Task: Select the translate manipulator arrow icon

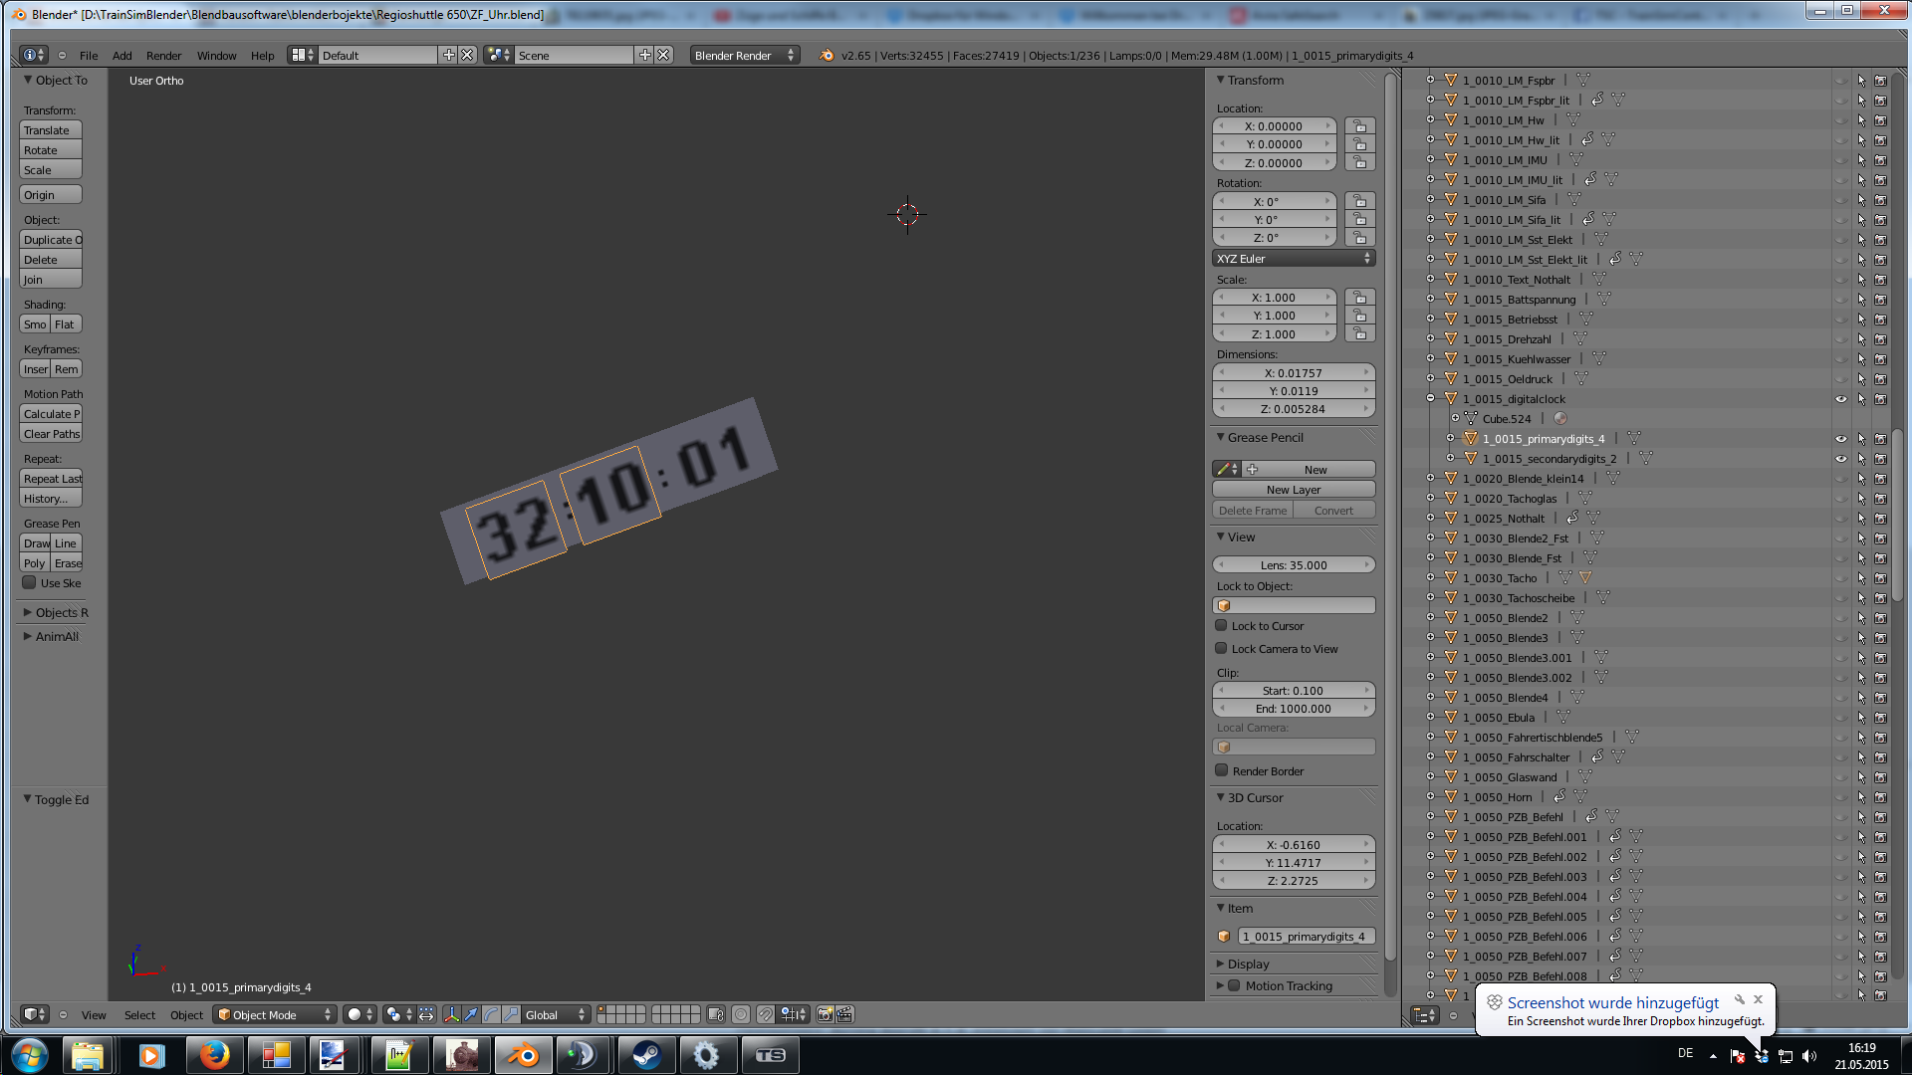Action: click(x=471, y=1014)
